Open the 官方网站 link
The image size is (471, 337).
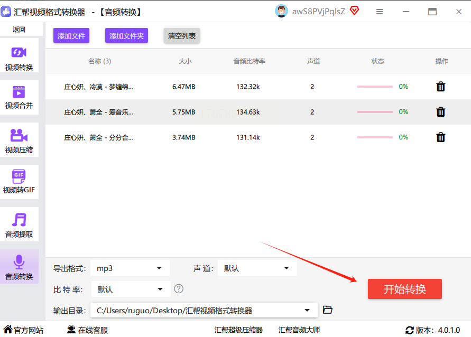pyautogui.click(x=24, y=330)
